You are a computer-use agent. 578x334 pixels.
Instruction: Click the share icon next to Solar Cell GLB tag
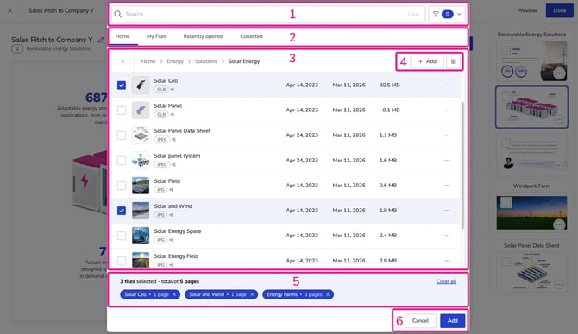click(x=173, y=90)
